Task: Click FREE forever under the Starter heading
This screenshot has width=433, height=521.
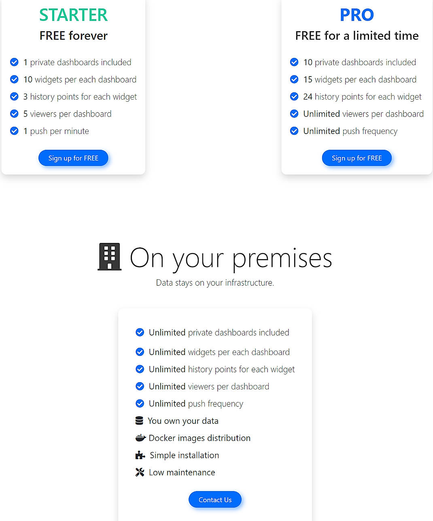Action: pyautogui.click(x=73, y=36)
